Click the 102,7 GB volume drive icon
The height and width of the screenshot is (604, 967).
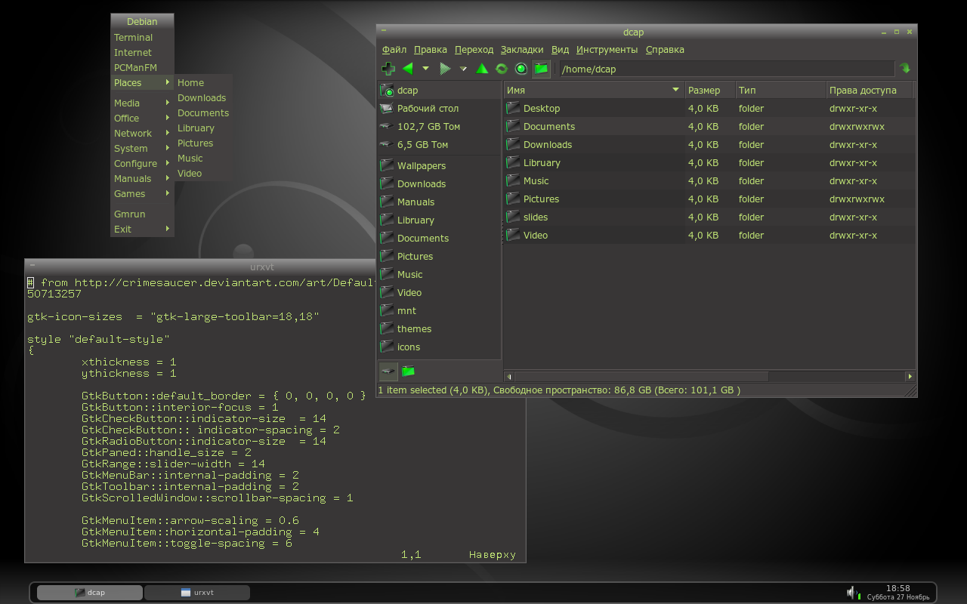[x=386, y=127]
